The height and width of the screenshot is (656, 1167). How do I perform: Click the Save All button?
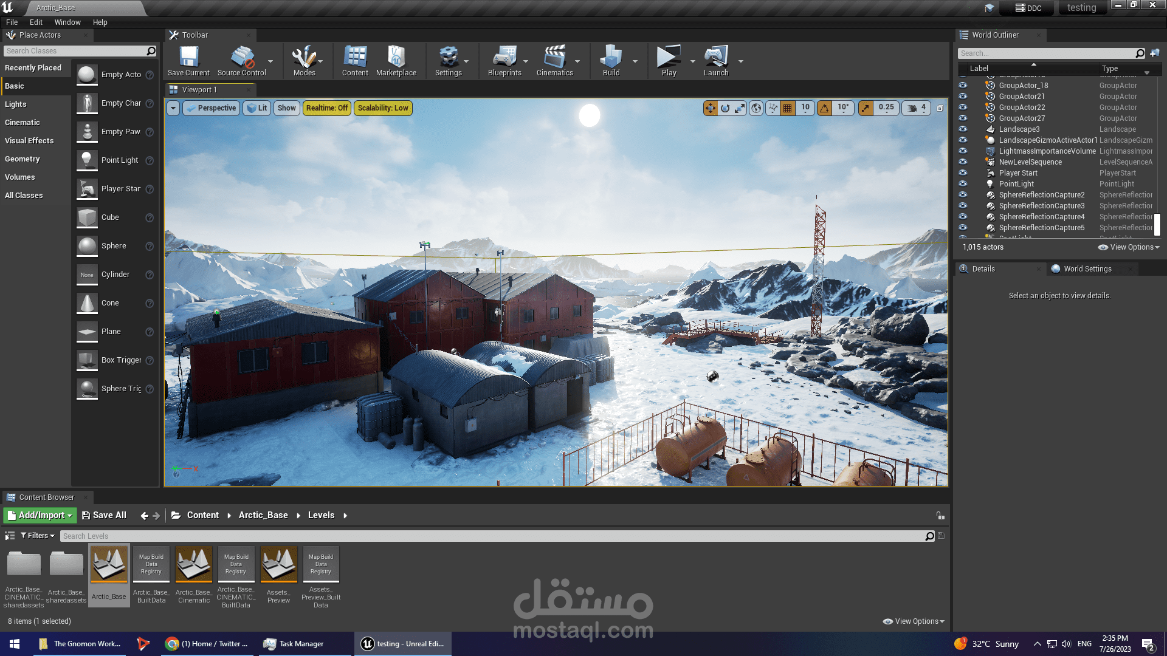[104, 515]
